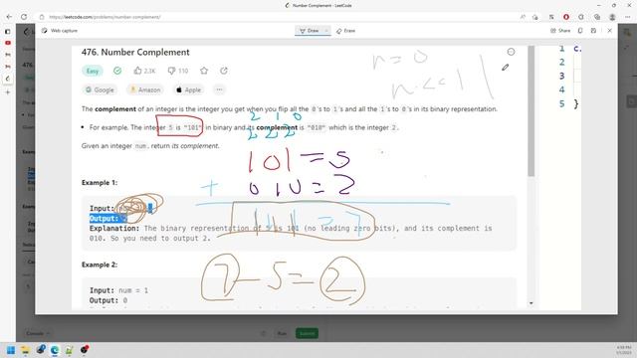
Task: Click the '476. Number Complement' title
Action: click(135, 52)
